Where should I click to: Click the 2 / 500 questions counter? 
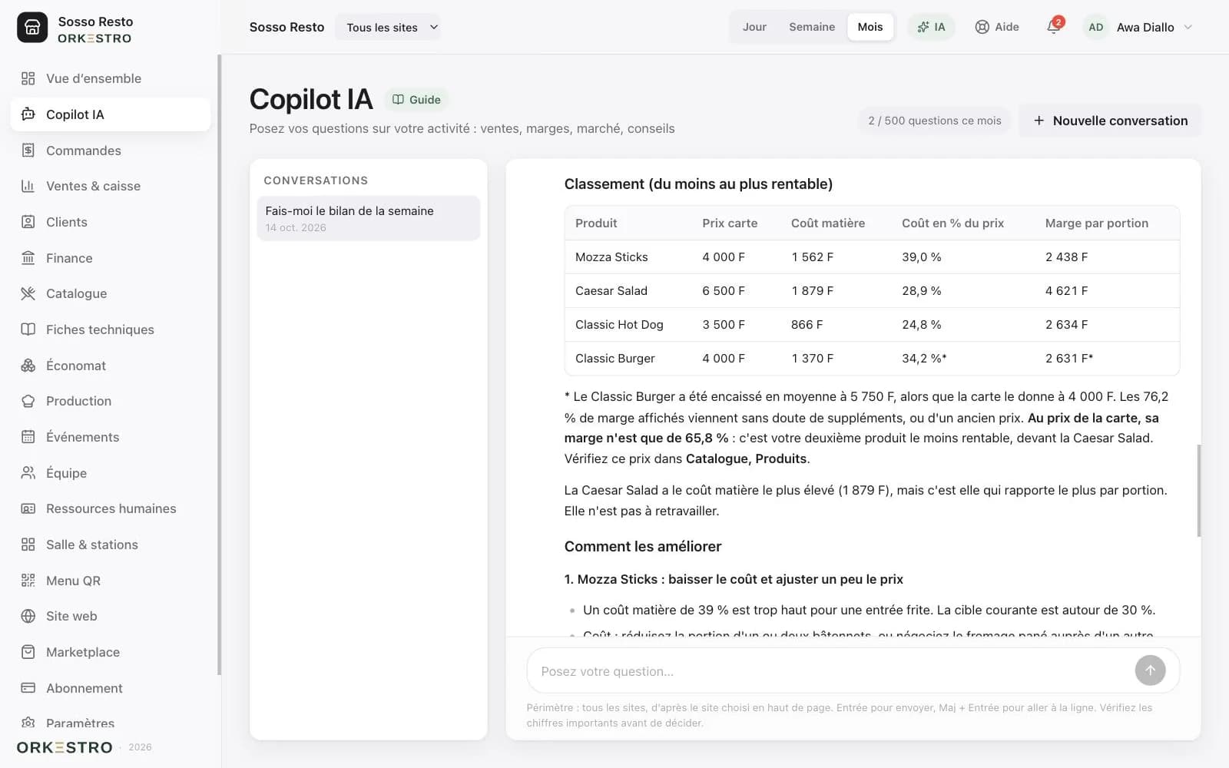pyautogui.click(x=934, y=121)
